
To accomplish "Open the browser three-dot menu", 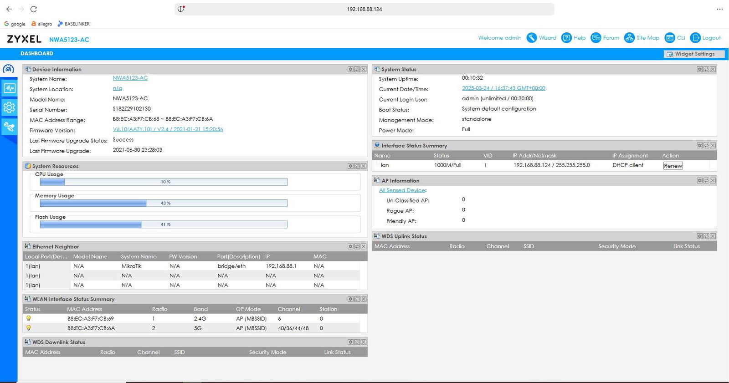I will point(719,9).
